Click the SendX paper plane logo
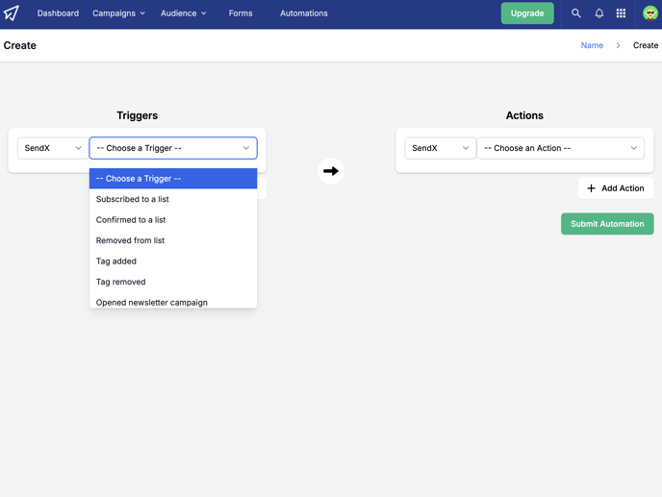 tap(12, 13)
